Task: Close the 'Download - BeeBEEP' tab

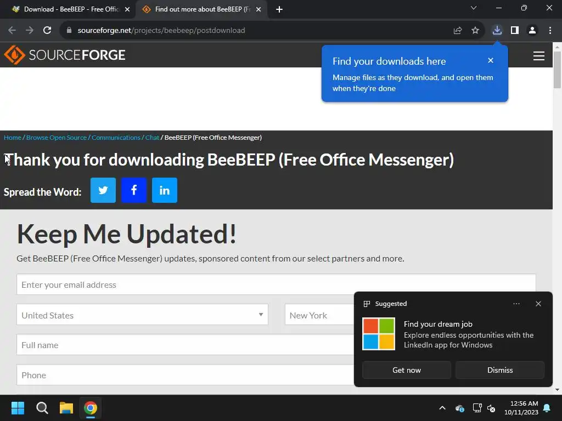Action: point(127,9)
